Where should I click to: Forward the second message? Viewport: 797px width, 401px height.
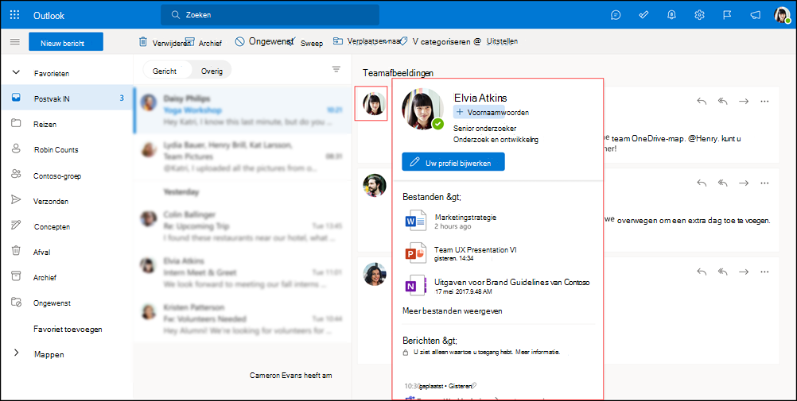[x=744, y=183]
